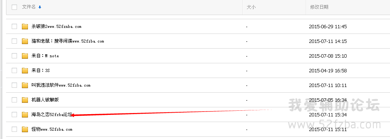The width and height of the screenshot is (390, 139).
Task: Toggle sort order arrow next to 文件名
Action: 40,7
